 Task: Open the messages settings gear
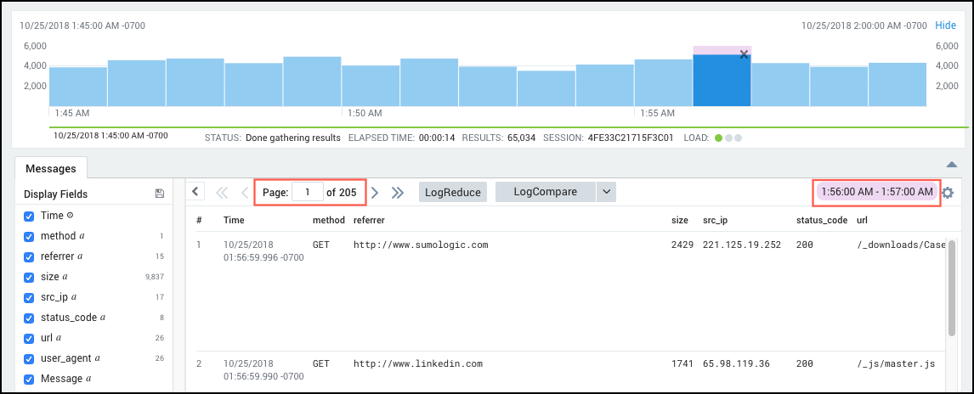coord(948,193)
